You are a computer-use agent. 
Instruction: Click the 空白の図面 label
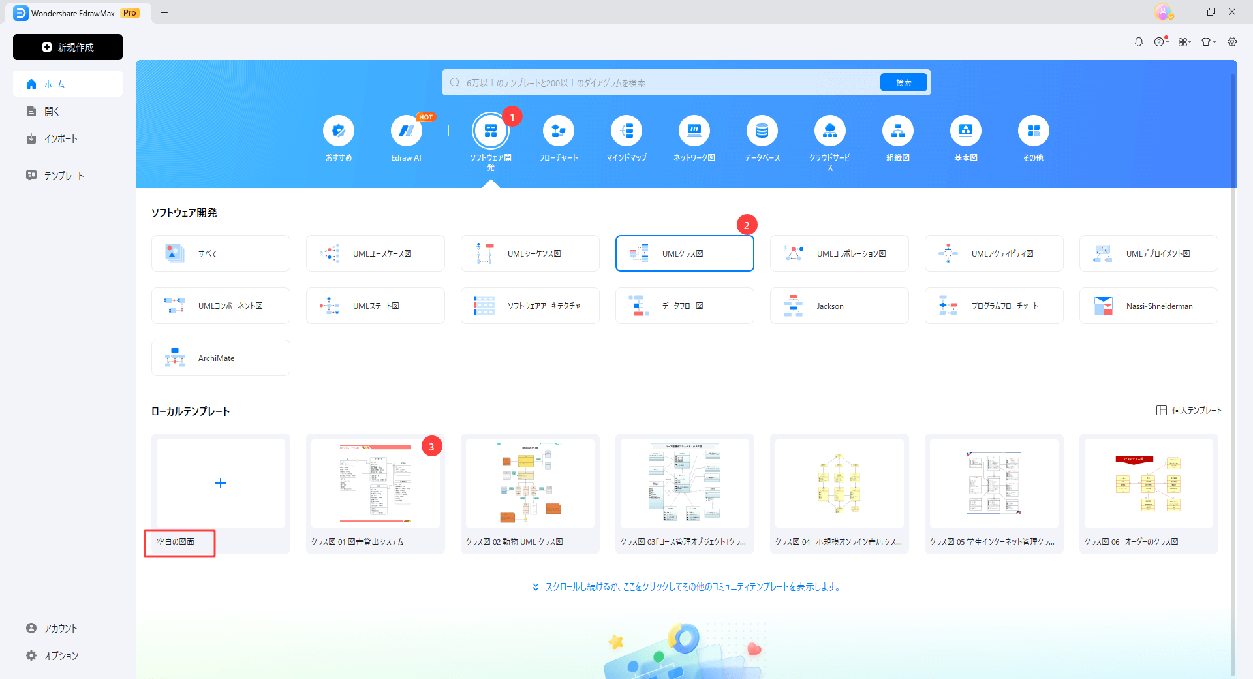point(176,542)
